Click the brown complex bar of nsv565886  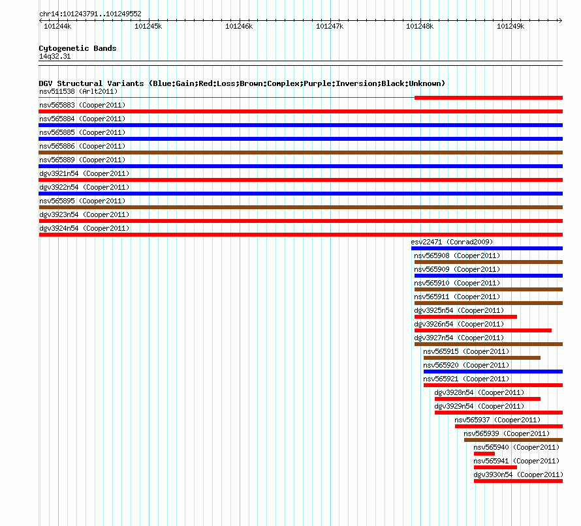(x=300, y=153)
